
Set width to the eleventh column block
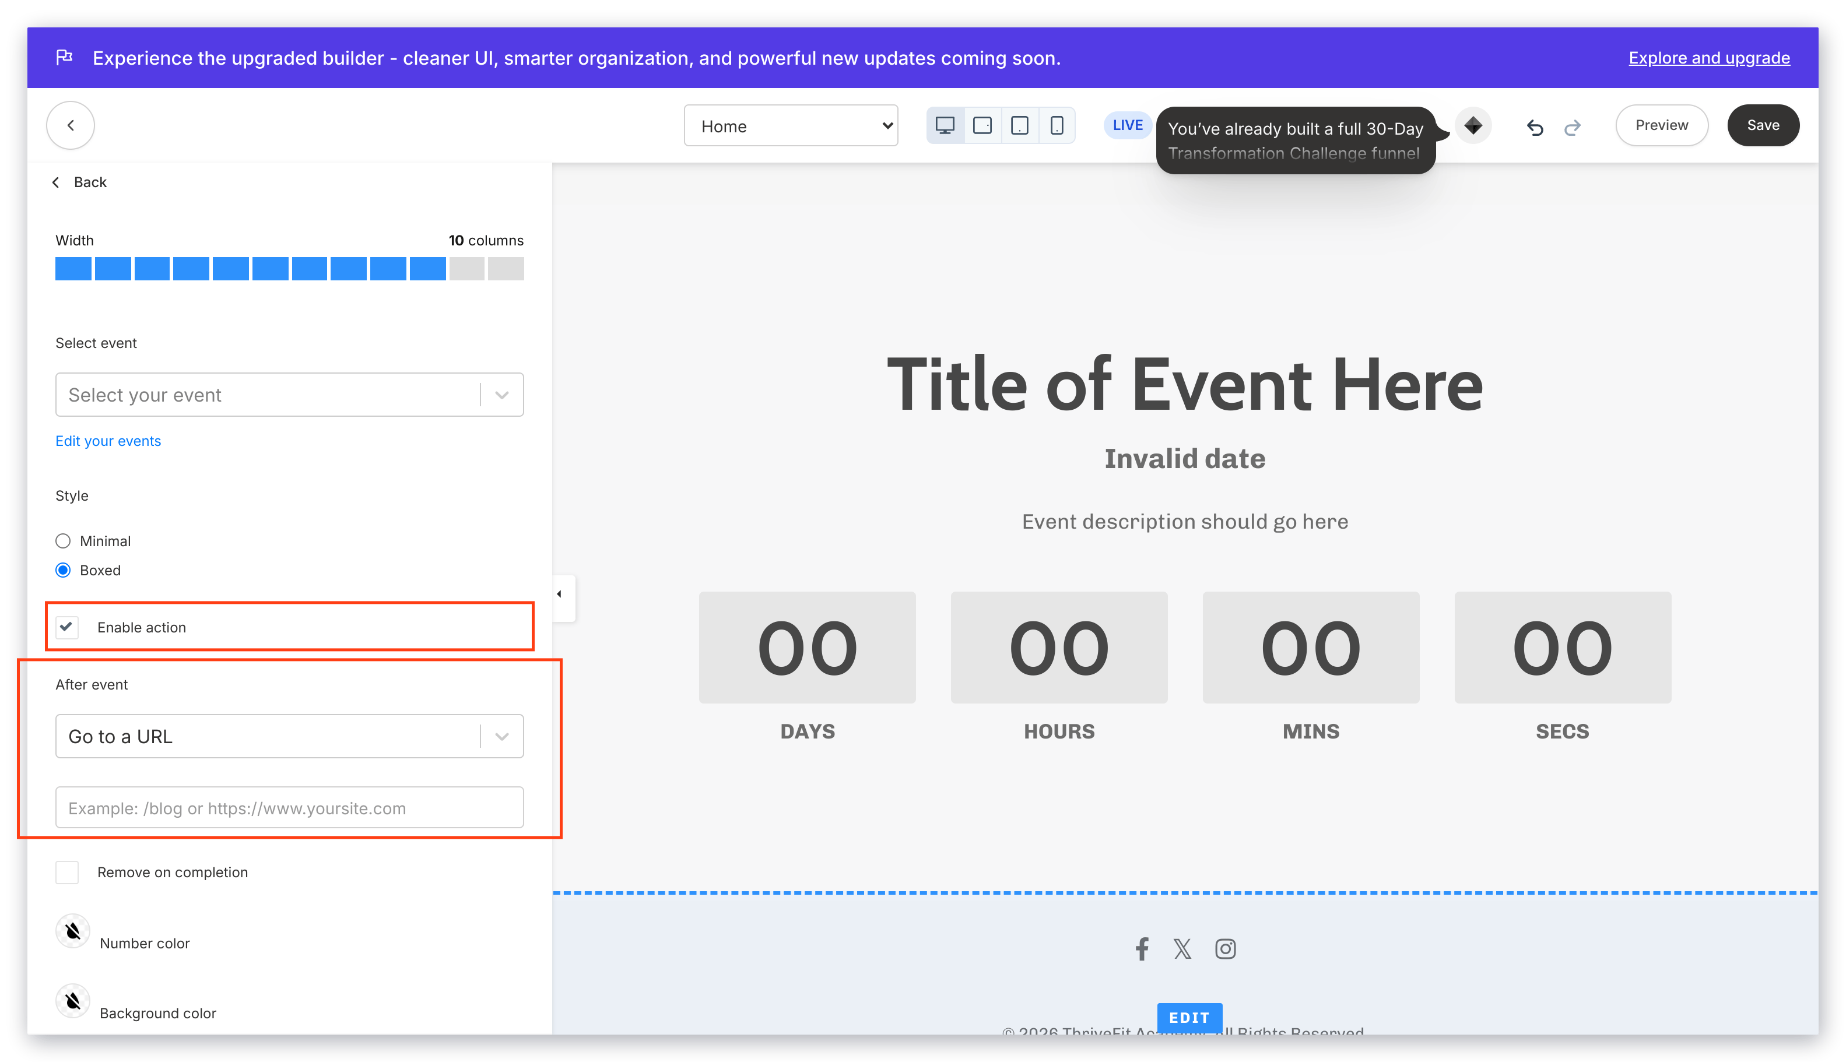point(467,269)
